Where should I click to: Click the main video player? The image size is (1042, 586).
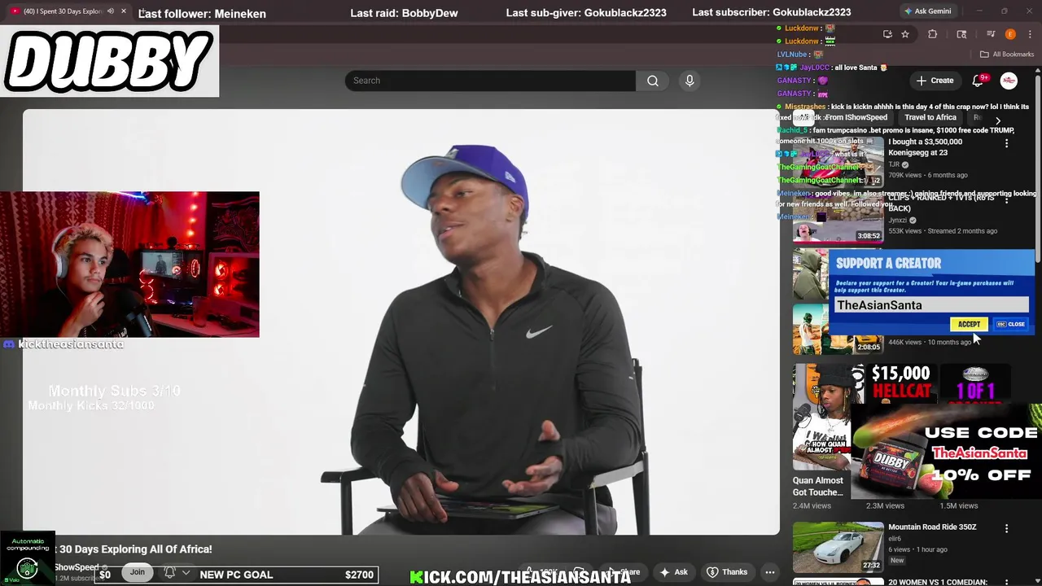point(401,321)
